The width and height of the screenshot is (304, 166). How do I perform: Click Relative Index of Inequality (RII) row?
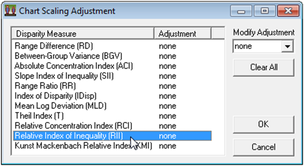pos(68,136)
